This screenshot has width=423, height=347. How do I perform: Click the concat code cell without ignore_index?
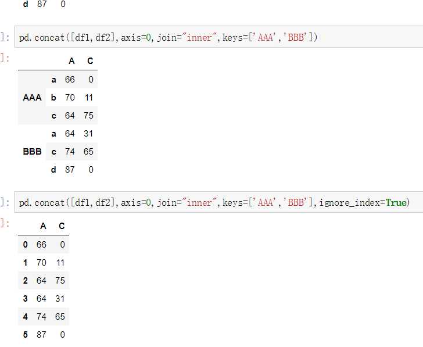(218, 37)
